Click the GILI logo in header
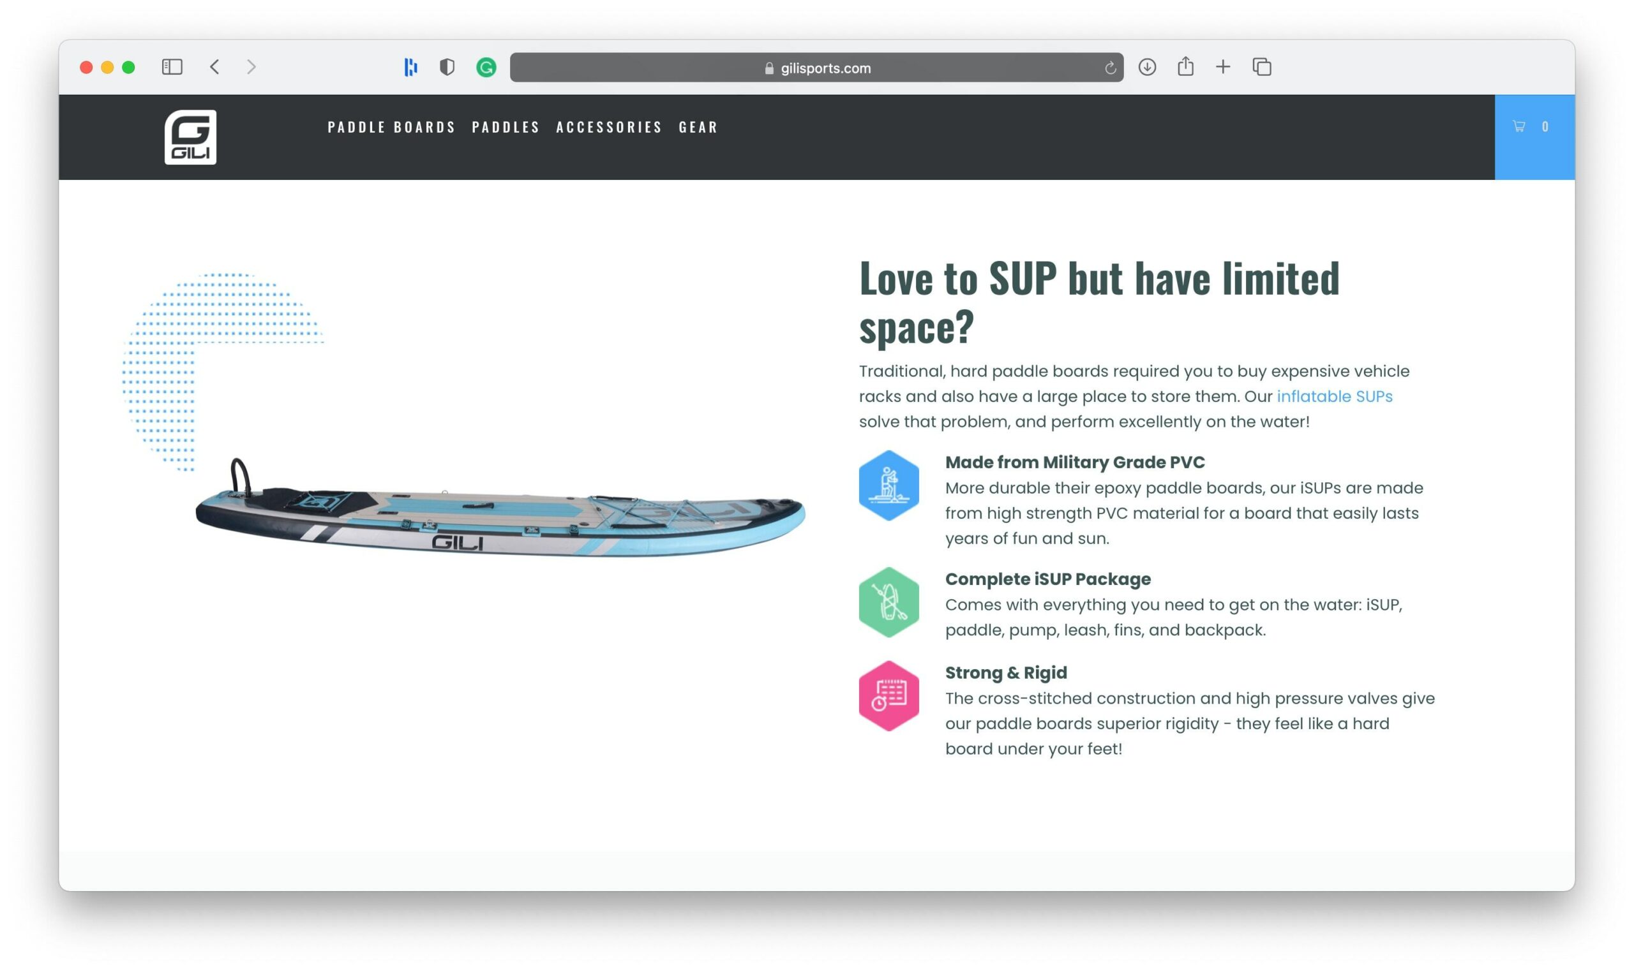 (x=190, y=137)
